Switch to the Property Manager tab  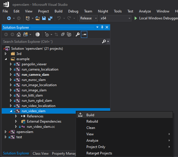point(64,154)
